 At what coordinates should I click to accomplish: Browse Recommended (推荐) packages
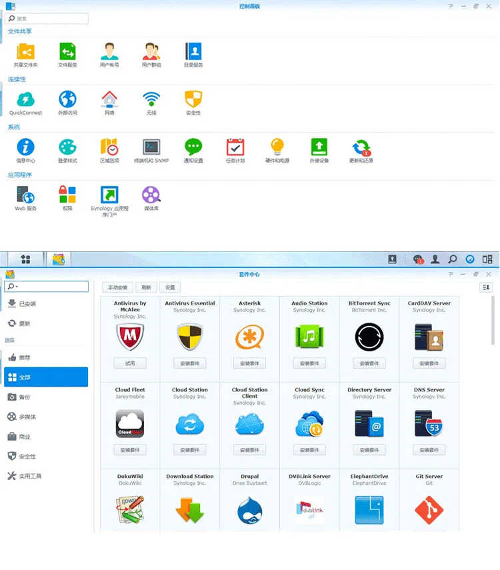click(x=46, y=357)
